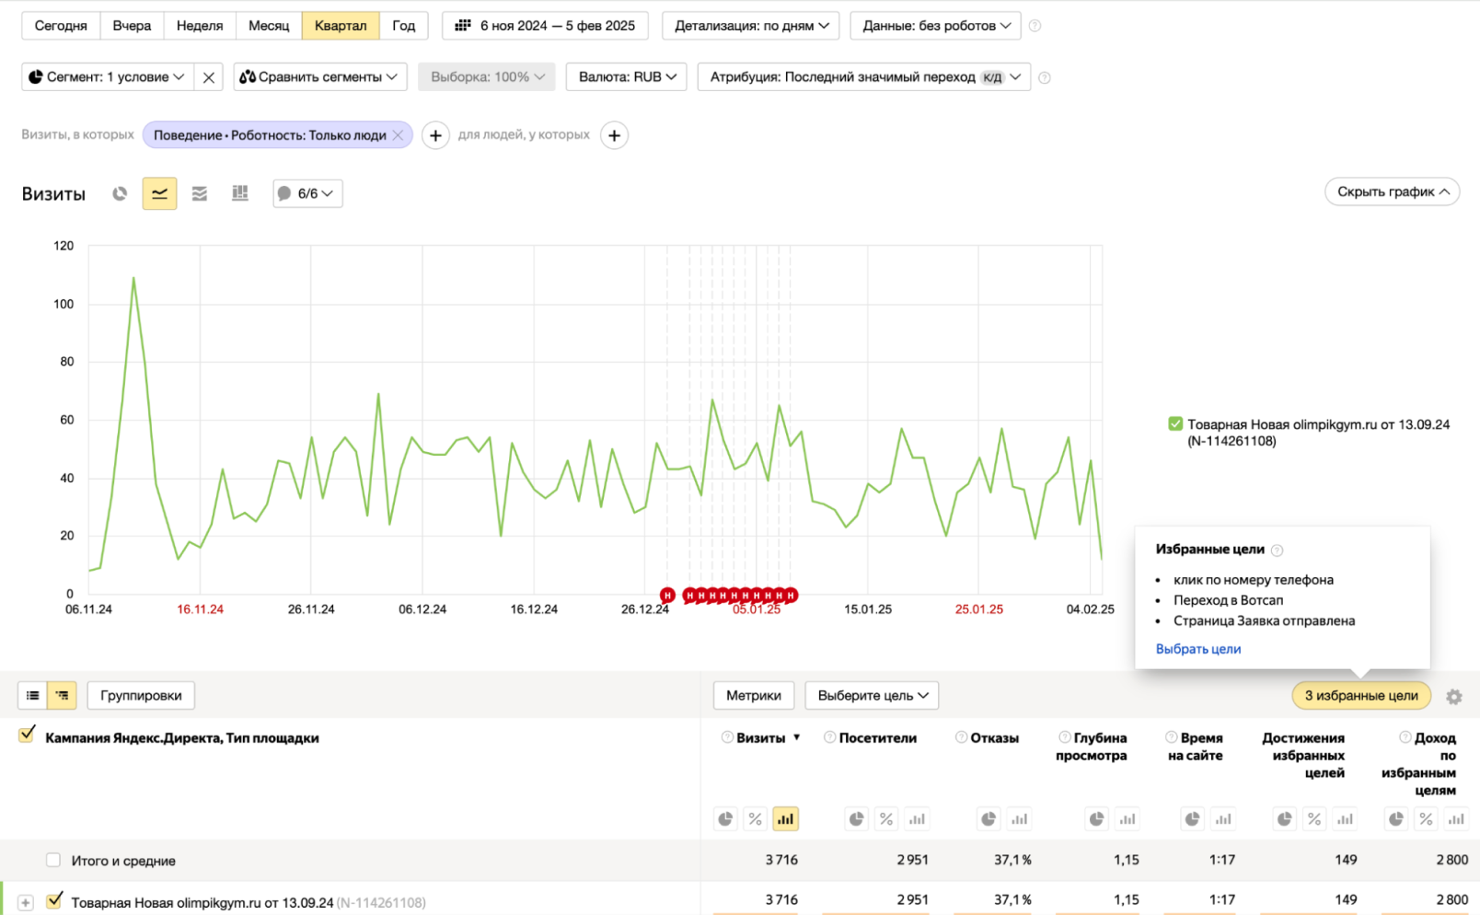
Task: Open help icon beside Отказы column header
Action: tap(961, 737)
